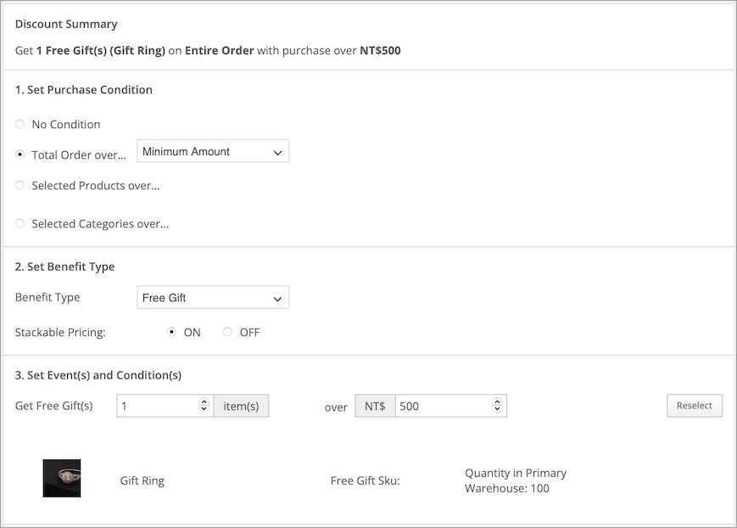This screenshot has width=737, height=528.
Task: Click the Gift Ring product thumbnail
Action: point(62,478)
